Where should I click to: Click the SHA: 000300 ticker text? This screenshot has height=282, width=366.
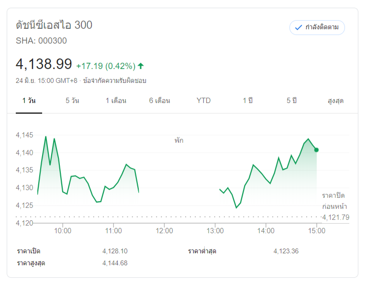(41, 41)
